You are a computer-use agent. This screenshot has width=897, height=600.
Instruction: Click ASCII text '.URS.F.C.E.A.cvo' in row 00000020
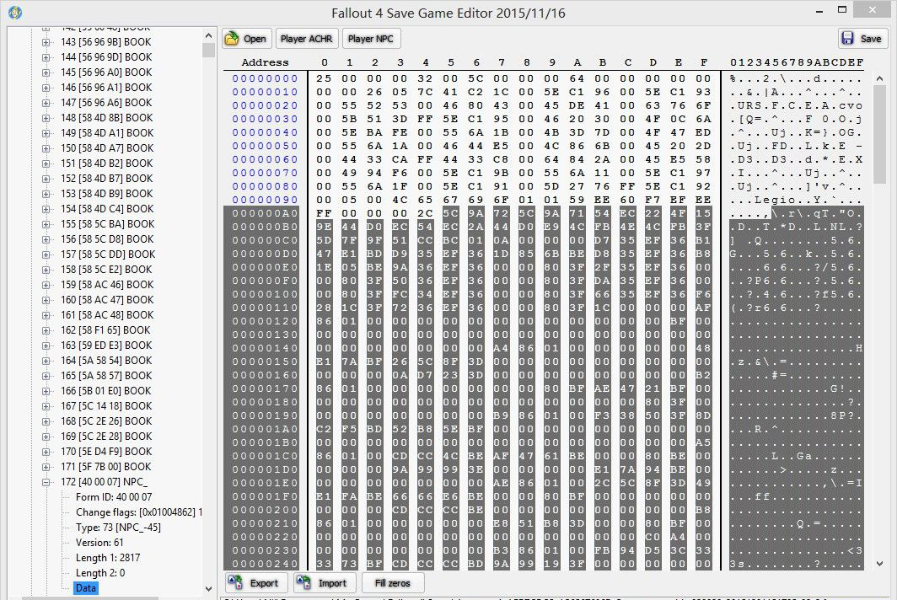(x=797, y=105)
